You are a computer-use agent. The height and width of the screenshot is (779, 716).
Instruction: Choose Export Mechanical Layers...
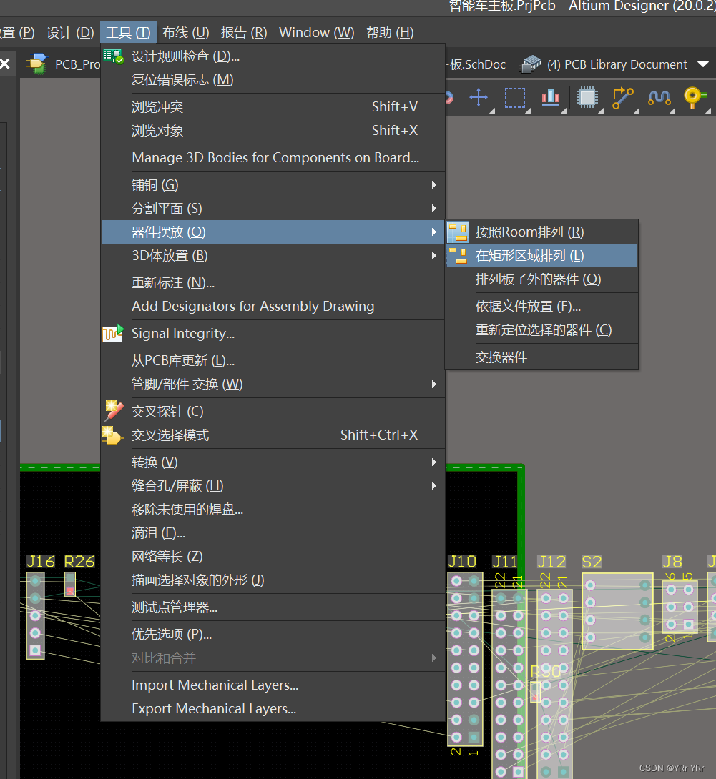pyautogui.click(x=273, y=708)
